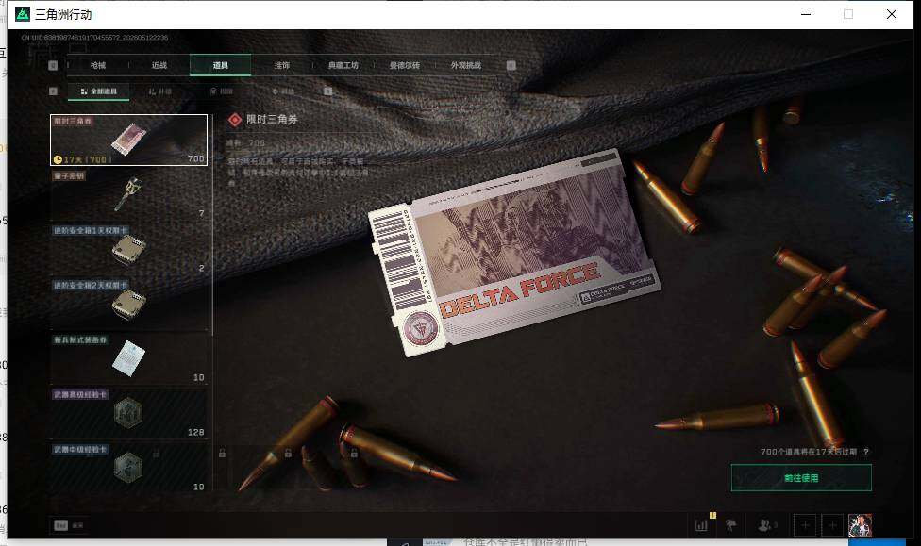Switch to the 曼德尔砖 tab
921x546 pixels.
click(x=405, y=65)
